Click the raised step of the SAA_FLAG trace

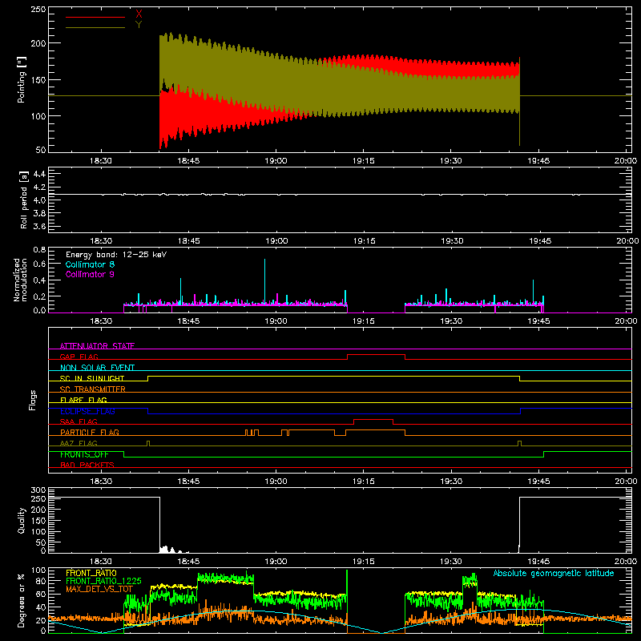point(373,419)
